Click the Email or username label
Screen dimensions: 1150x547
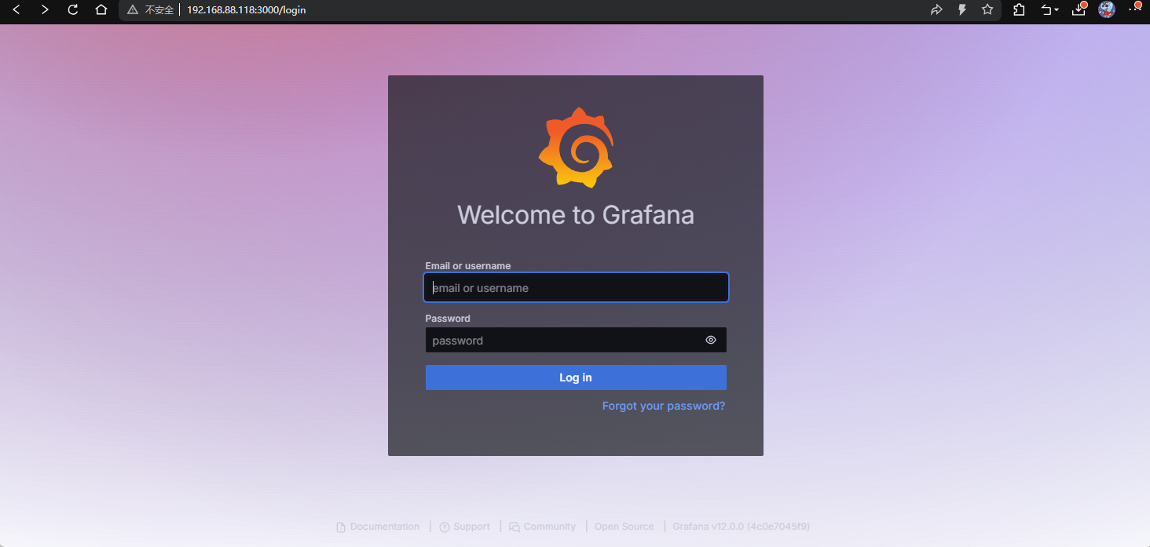(x=468, y=266)
